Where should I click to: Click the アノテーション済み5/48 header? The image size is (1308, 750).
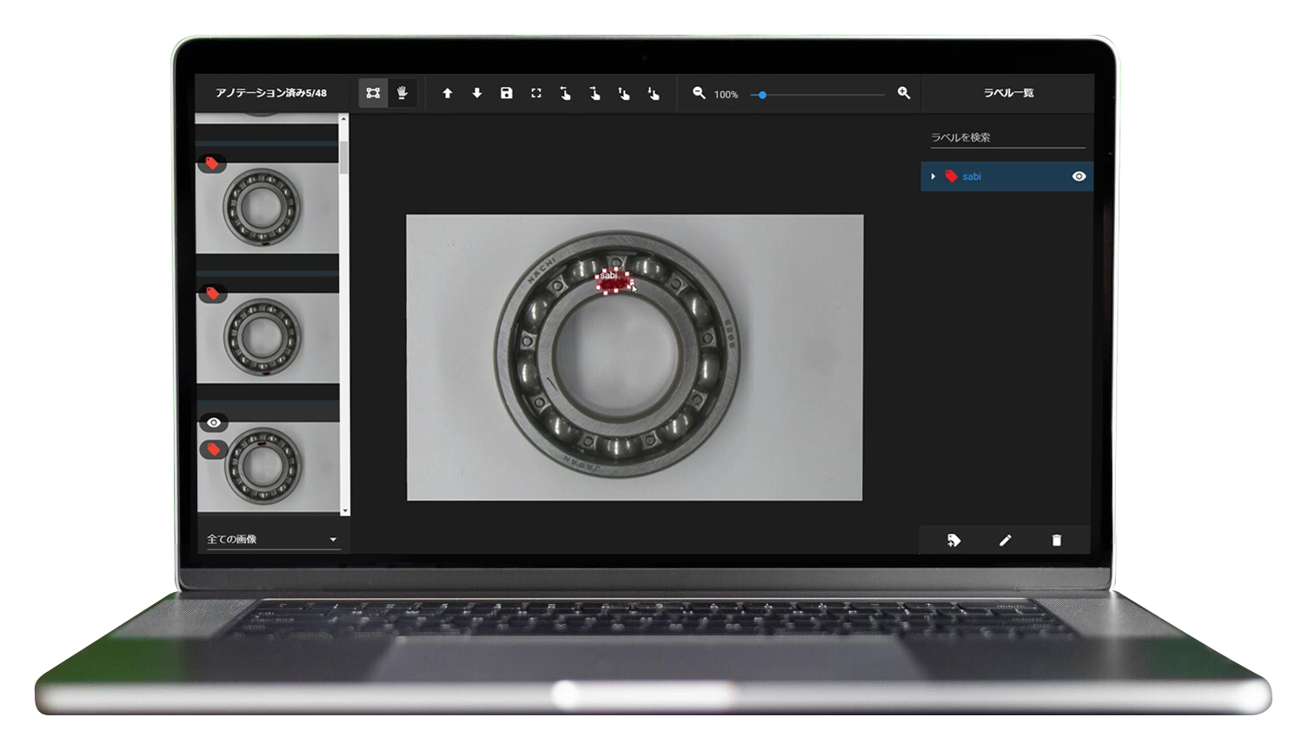click(271, 93)
